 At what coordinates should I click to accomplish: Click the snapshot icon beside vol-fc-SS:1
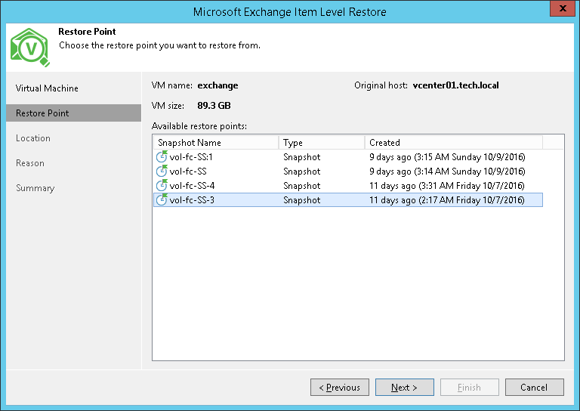coord(161,157)
